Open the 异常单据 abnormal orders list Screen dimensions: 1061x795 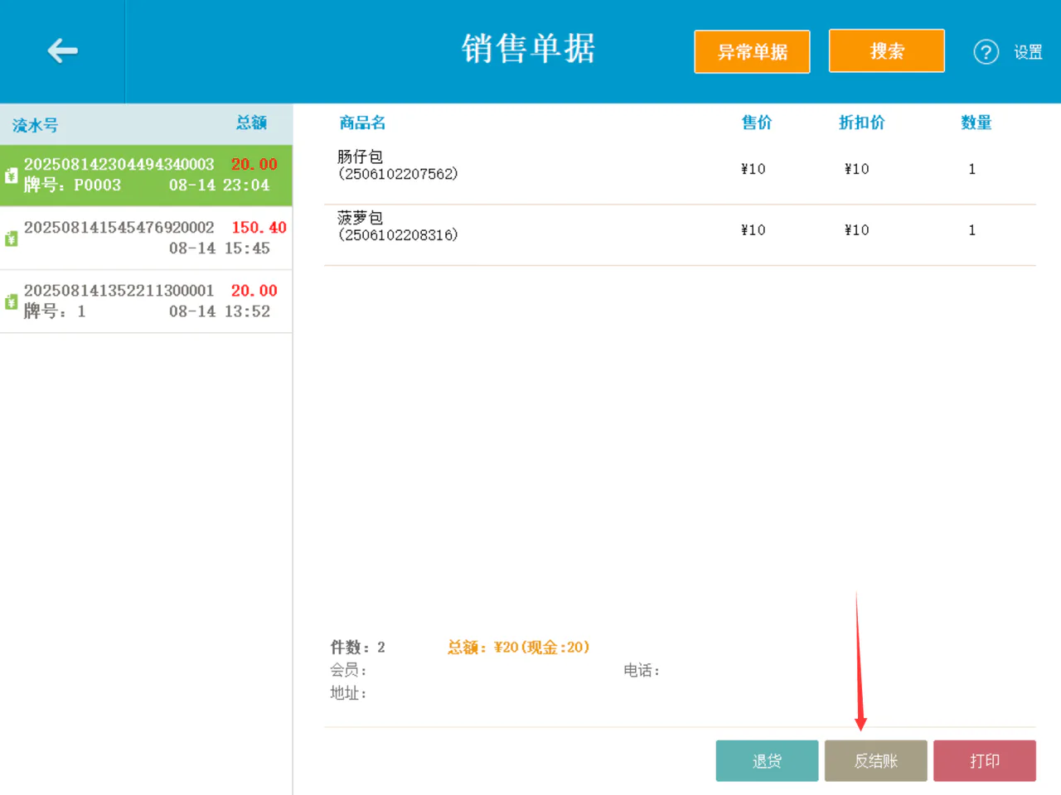[752, 51]
